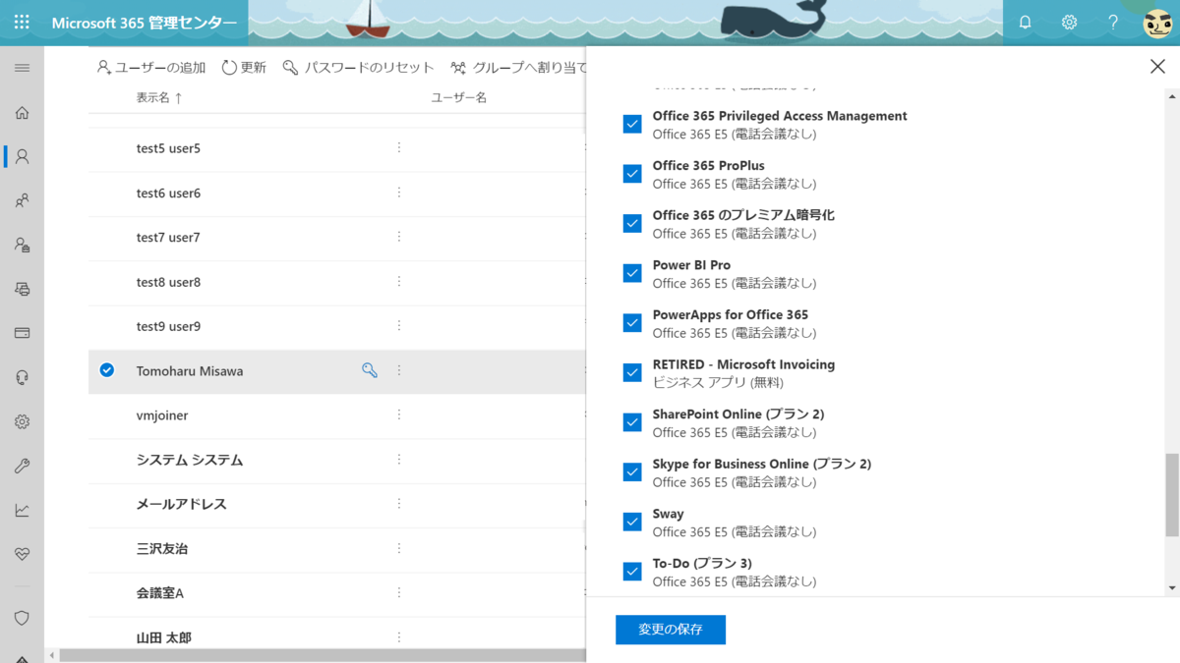Open the Health heart icon
The image size is (1180, 663).
tap(22, 554)
